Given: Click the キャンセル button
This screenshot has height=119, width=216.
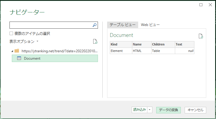Looking at the screenshot, I should [x=195, y=110].
